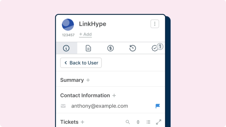Click the blue flag beside email
This screenshot has width=226, height=127.
(158, 106)
